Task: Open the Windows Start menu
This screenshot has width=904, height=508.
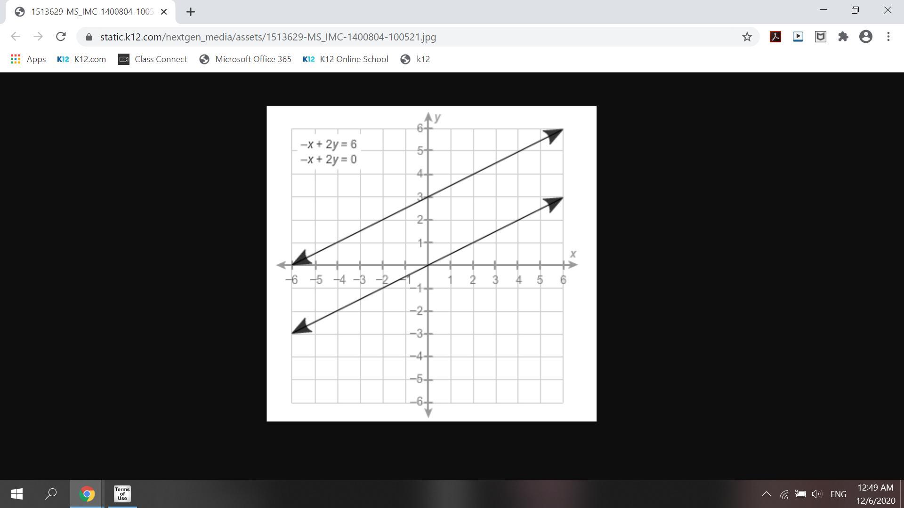Action: 16,494
